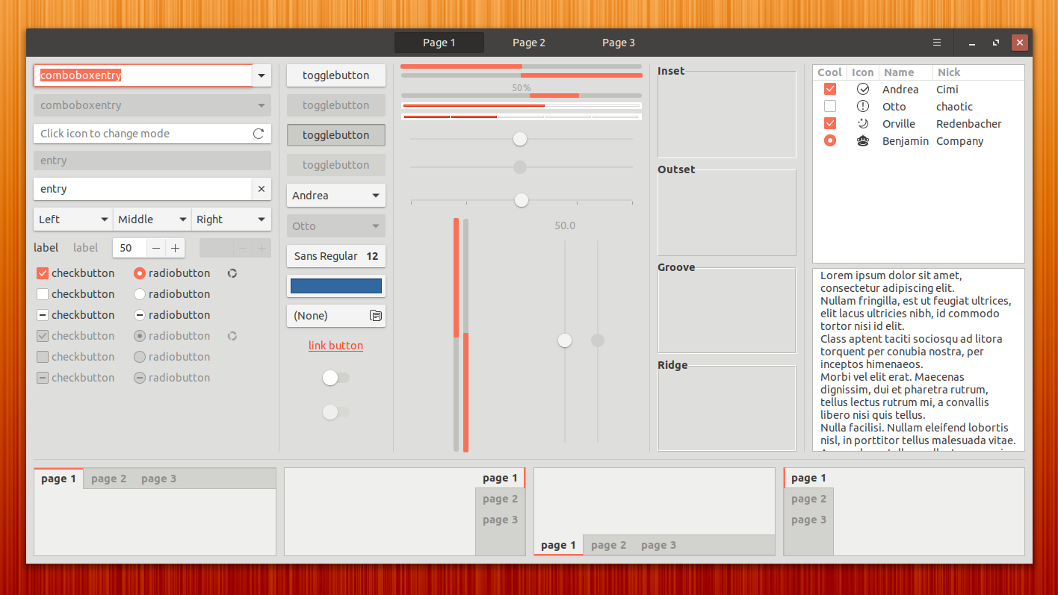
Task: Click the plus icon on the spin button showing 50
Action: 175,248
